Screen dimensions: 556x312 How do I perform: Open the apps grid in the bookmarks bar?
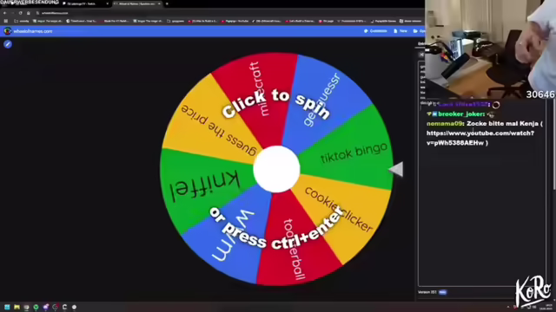coord(6,21)
